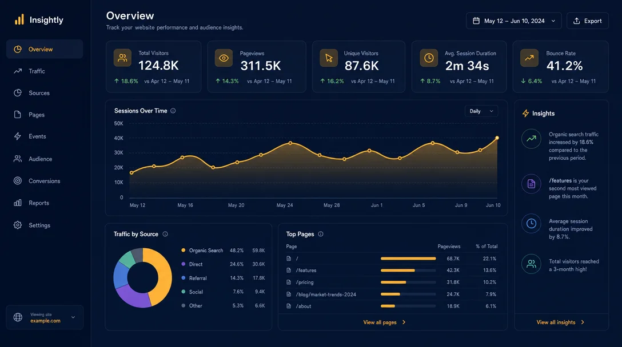Click the 48.2% Organic Search percentage

coord(237,251)
